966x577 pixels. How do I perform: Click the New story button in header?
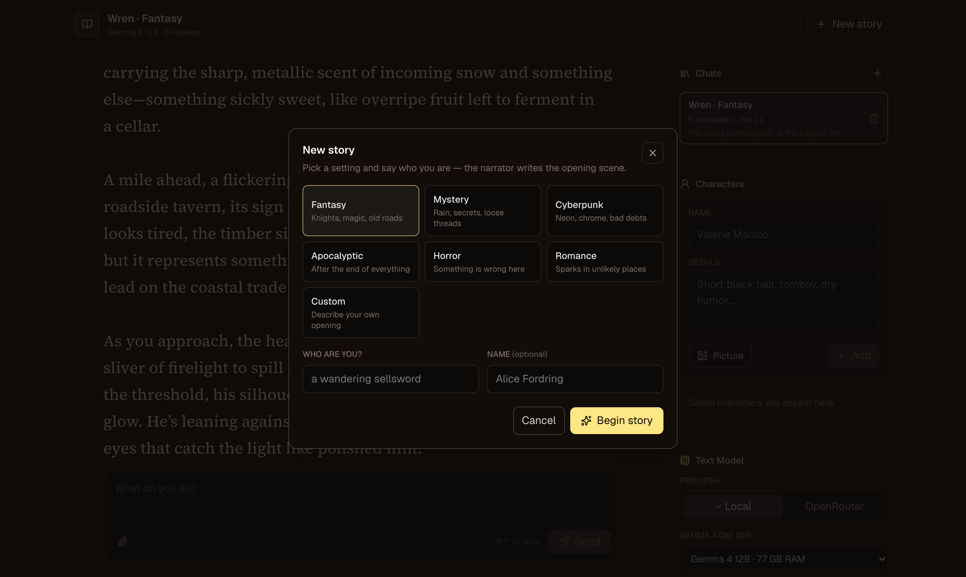coord(848,24)
